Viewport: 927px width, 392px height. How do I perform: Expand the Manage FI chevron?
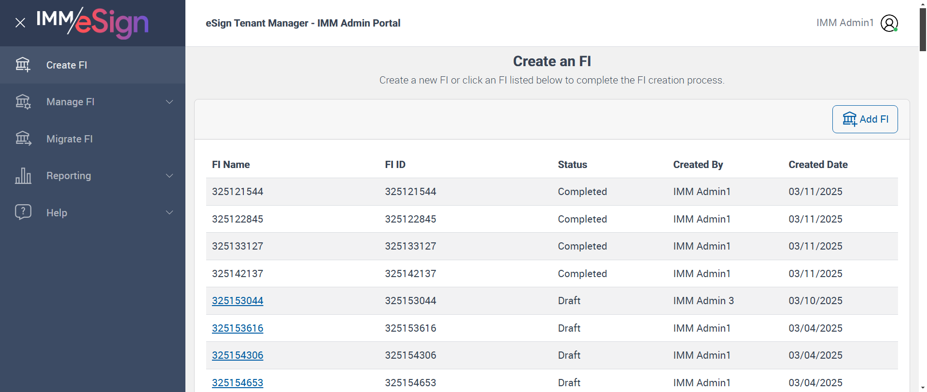(x=169, y=102)
